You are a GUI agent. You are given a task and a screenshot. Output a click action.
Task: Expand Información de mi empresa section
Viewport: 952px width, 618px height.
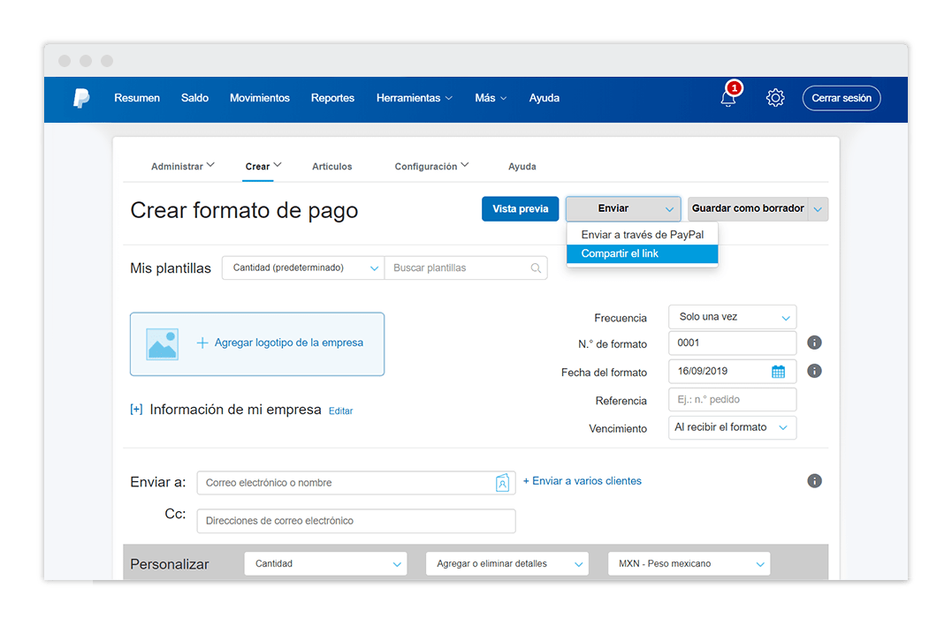(x=136, y=410)
